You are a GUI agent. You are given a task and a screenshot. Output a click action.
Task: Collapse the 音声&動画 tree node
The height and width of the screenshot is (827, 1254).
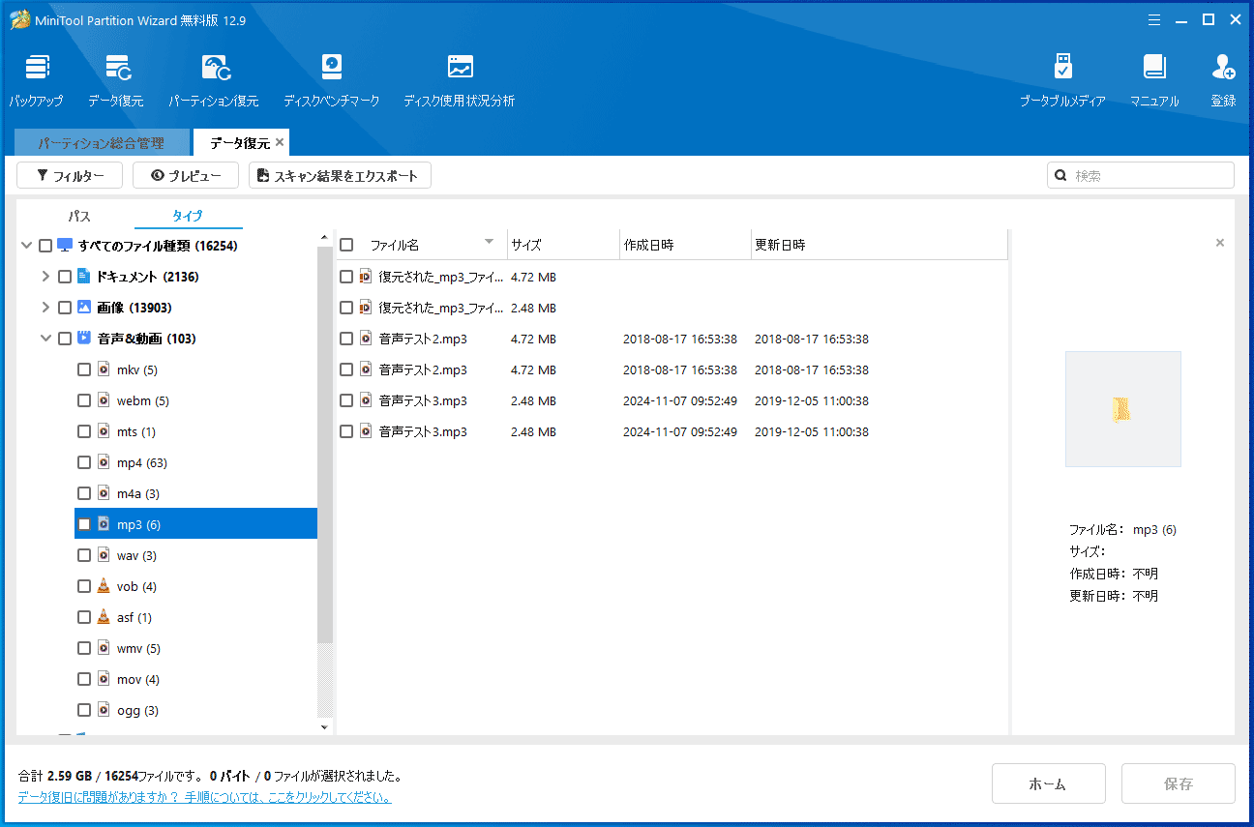[x=45, y=339]
